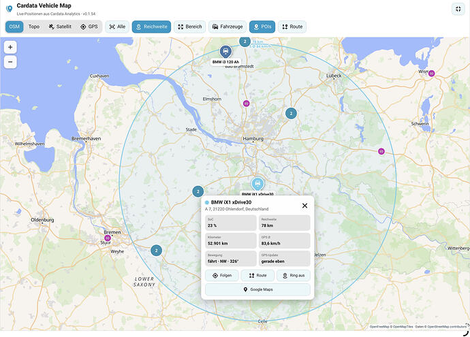Click the Reichweite 78 km tile
The height and width of the screenshot is (337, 470).
(284, 223)
